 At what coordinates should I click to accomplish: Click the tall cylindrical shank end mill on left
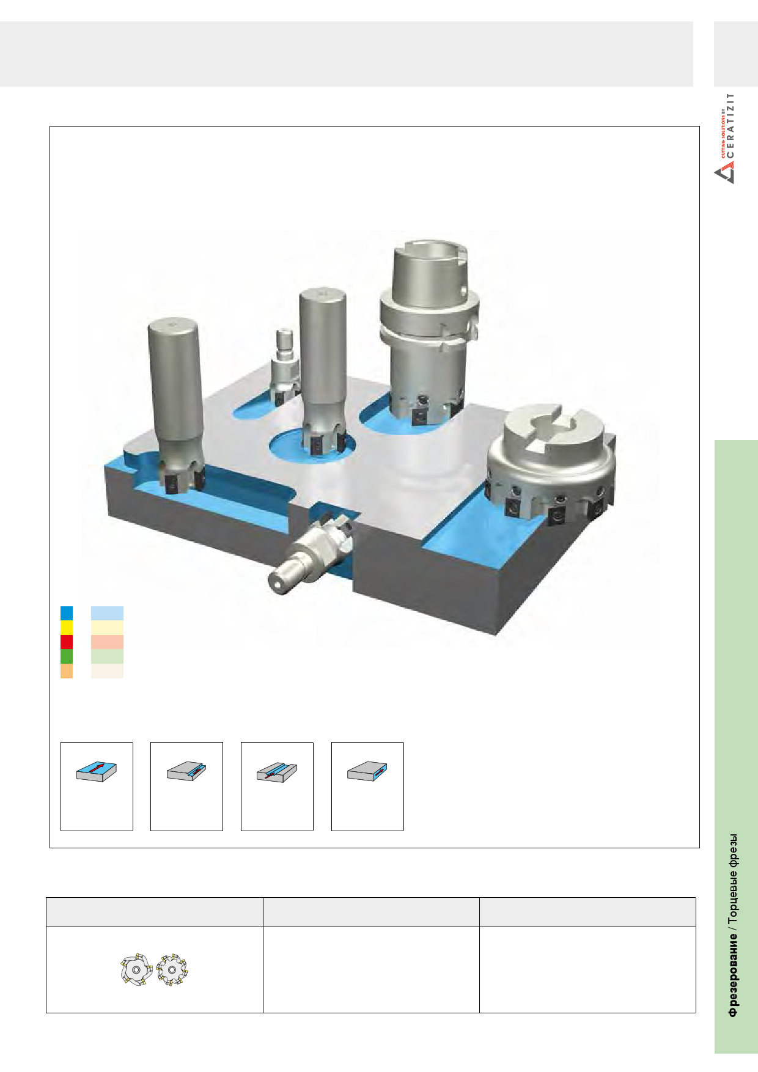coord(175,391)
